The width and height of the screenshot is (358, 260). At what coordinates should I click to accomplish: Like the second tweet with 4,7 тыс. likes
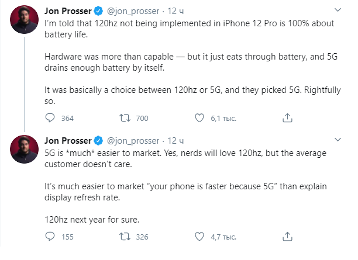tap(200, 237)
